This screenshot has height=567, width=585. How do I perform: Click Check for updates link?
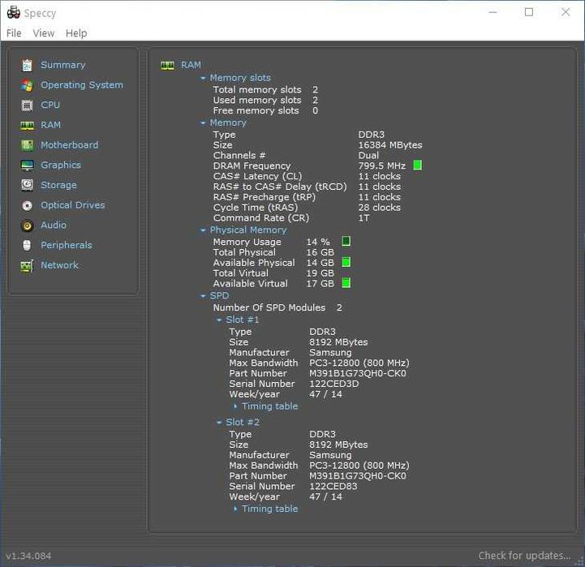coord(524,556)
